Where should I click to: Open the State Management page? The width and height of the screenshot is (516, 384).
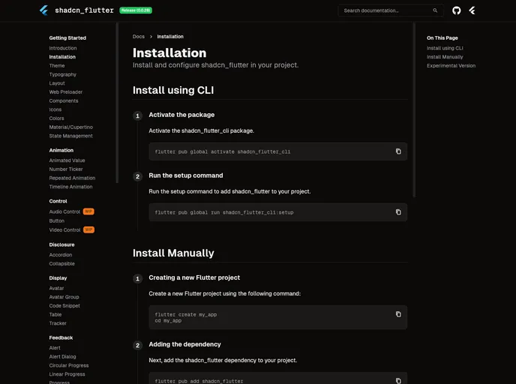(71, 136)
